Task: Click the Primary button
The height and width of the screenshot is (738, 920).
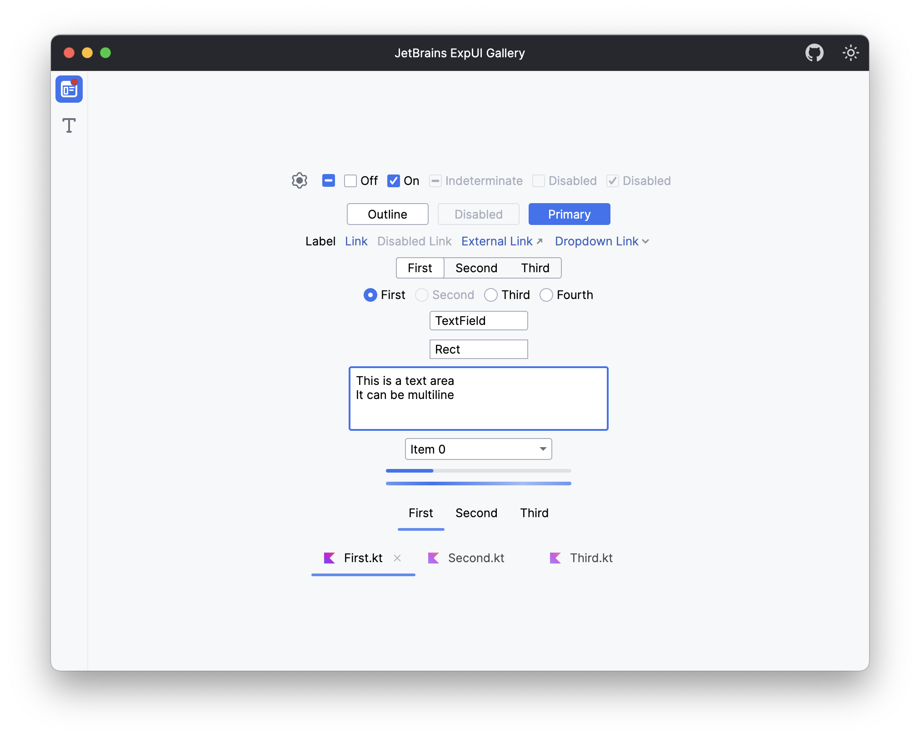Action: [x=569, y=214]
